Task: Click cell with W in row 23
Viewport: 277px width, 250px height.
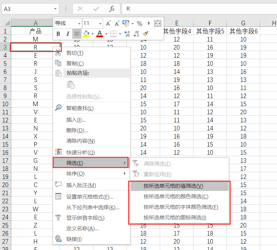Action: [x=35, y=209]
